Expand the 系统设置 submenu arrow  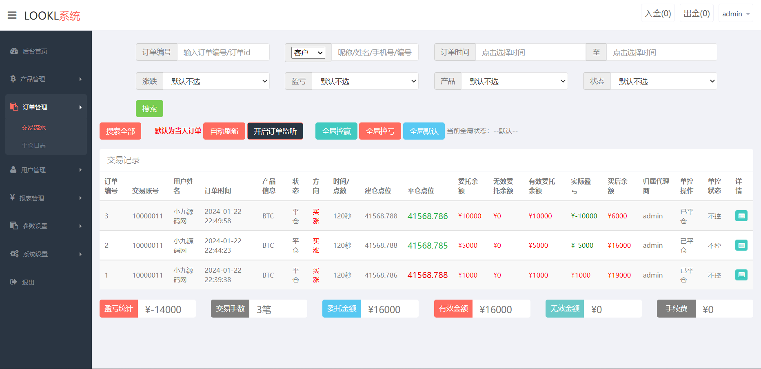[x=80, y=254]
